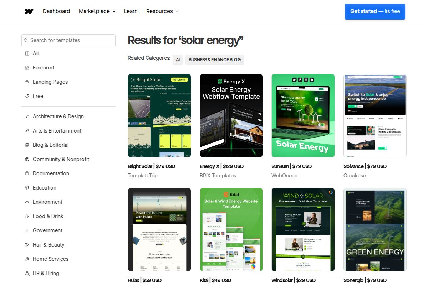Click the Education graduation cap icon
This screenshot has height=285, width=428.
pos(27,188)
